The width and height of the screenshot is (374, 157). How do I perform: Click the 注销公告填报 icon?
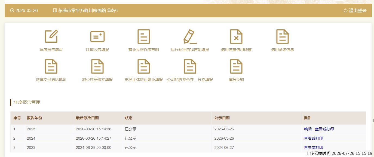tap(97, 36)
